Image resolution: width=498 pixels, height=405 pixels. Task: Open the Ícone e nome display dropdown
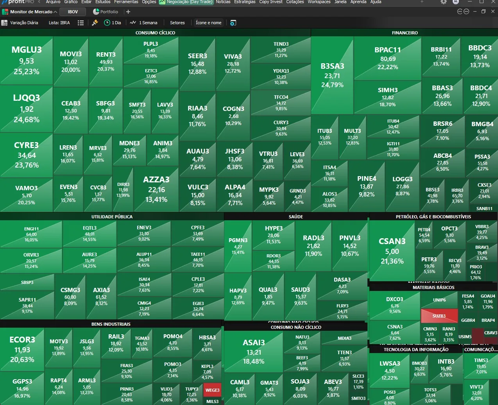[x=208, y=23]
